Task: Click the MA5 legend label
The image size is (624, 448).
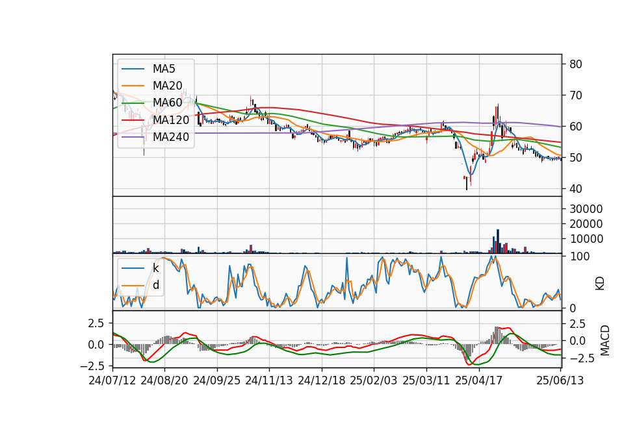Action: (164, 69)
